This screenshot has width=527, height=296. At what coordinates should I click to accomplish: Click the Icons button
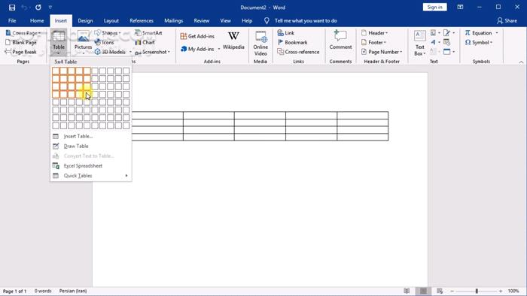click(105, 43)
